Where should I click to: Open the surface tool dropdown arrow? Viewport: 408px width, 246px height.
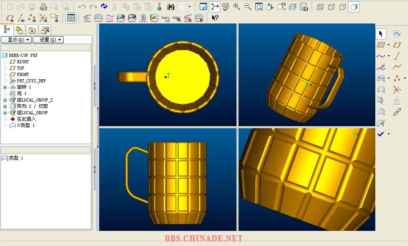[388, 78]
